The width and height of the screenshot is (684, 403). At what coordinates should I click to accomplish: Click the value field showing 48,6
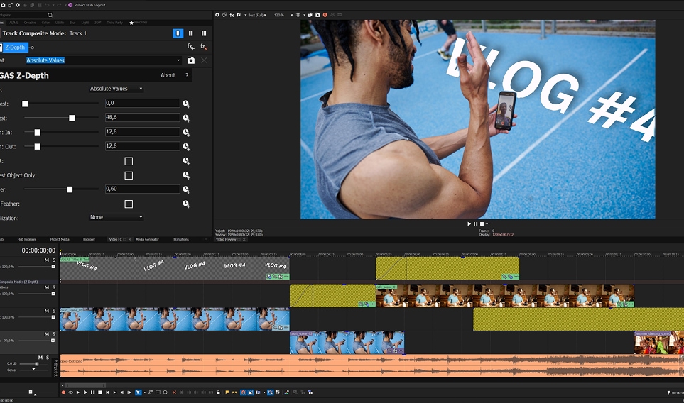pyautogui.click(x=142, y=117)
